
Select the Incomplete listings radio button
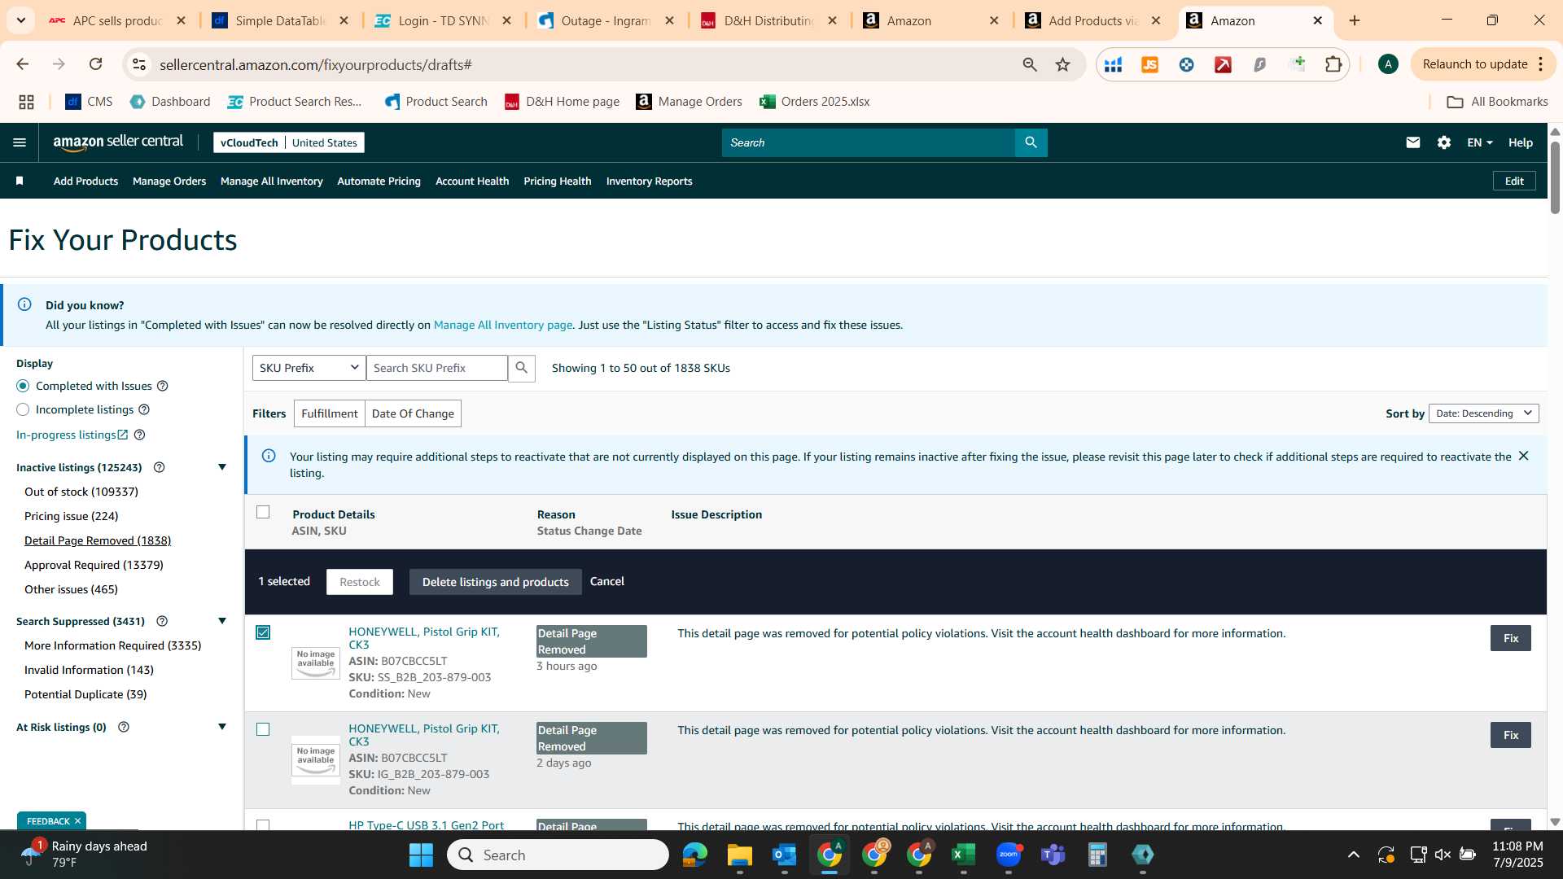click(23, 409)
